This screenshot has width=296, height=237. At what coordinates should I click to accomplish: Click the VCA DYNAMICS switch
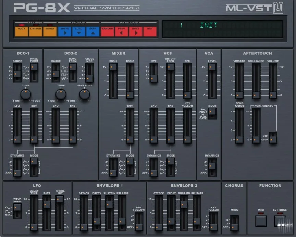click(212, 167)
